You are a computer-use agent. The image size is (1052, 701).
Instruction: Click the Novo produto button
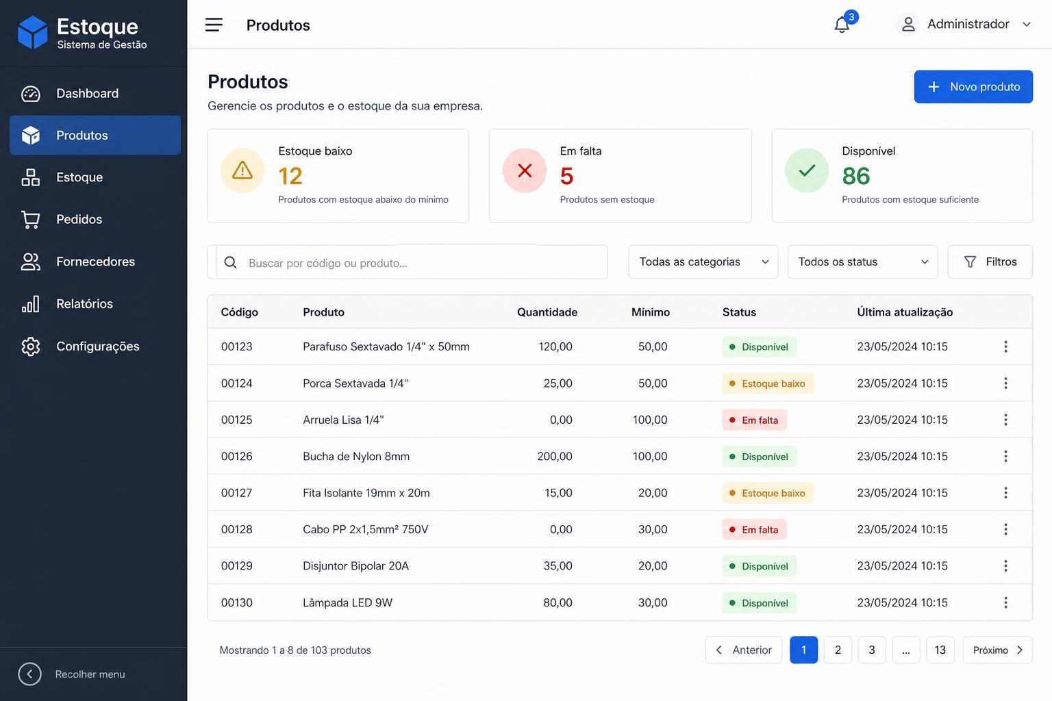pos(973,87)
